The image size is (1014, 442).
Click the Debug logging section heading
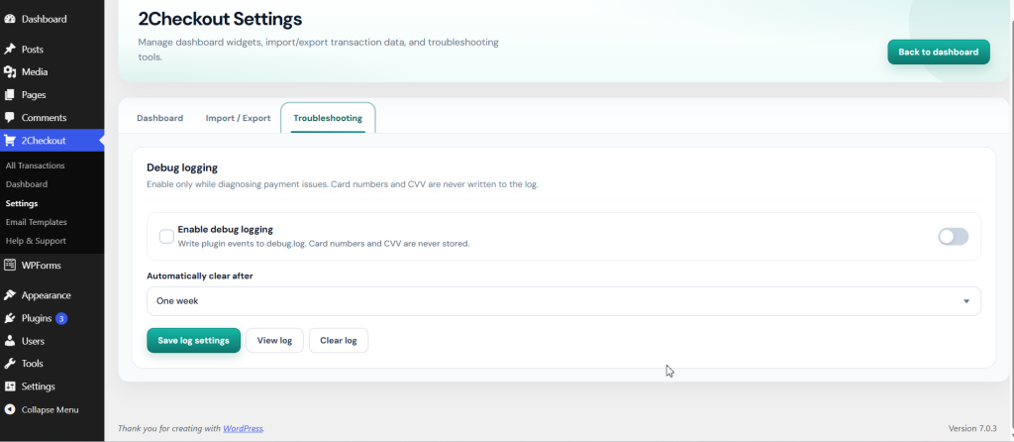(x=182, y=167)
